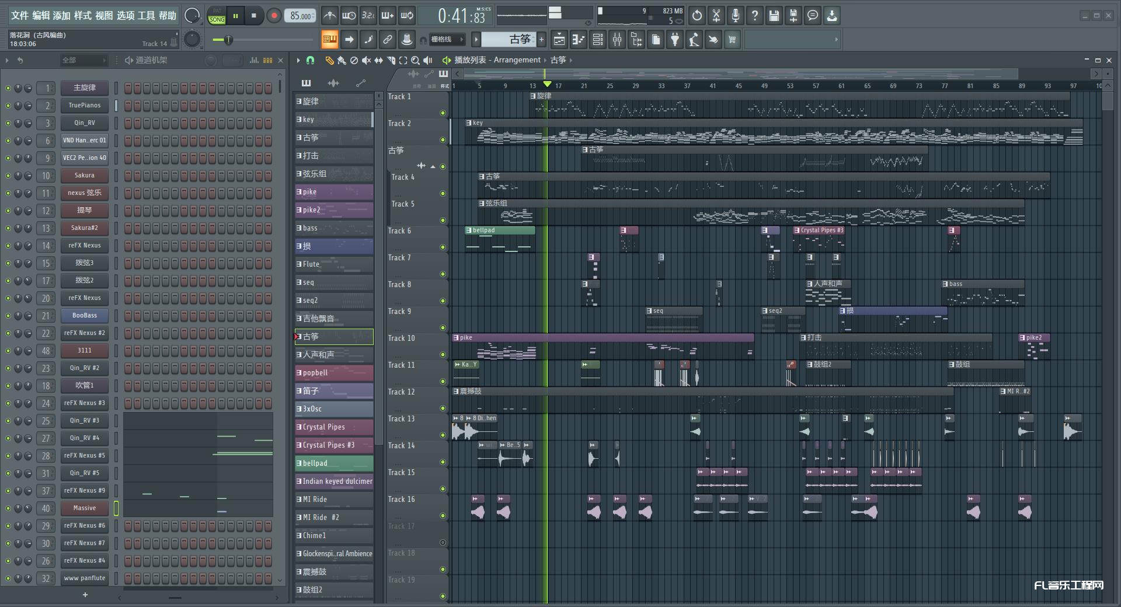Toggle typing keyboard to piano icon
This screenshot has width=1121, height=607.
(329, 40)
